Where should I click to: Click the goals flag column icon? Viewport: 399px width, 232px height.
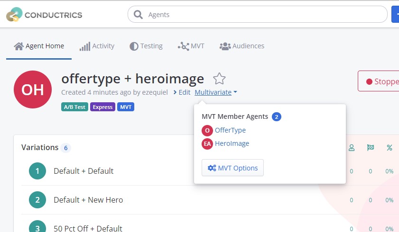click(x=371, y=147)
